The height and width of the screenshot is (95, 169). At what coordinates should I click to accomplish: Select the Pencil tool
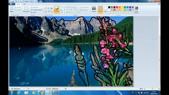tap(46, 8)
